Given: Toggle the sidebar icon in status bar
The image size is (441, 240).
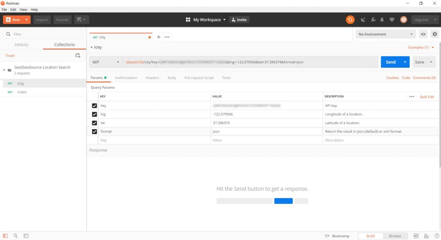Looking at the screenshot, I should pyautogui.click(x=5, y=236).
